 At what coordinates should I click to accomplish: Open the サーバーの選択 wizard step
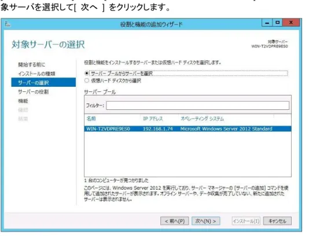click(x=43, y=82)
